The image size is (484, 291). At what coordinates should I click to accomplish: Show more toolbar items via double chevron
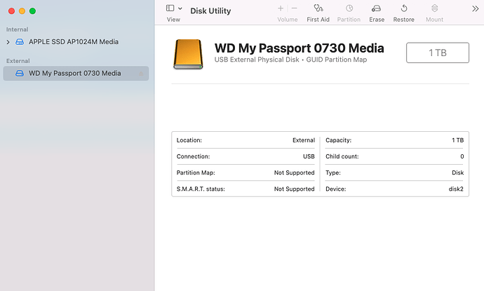[x=475, y=8]
